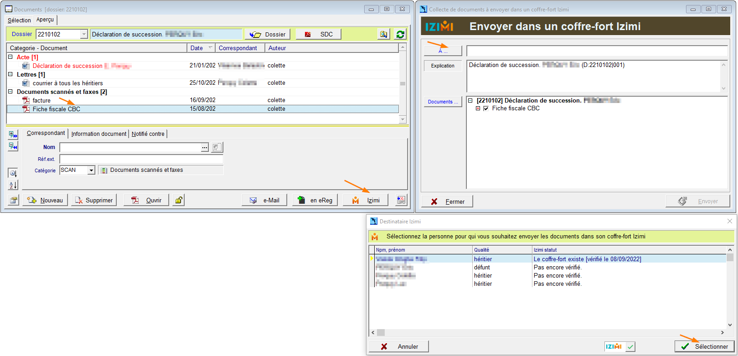Open the Notifié contre tab
Viewport: 738px width, 356px height.
(148, 134)
